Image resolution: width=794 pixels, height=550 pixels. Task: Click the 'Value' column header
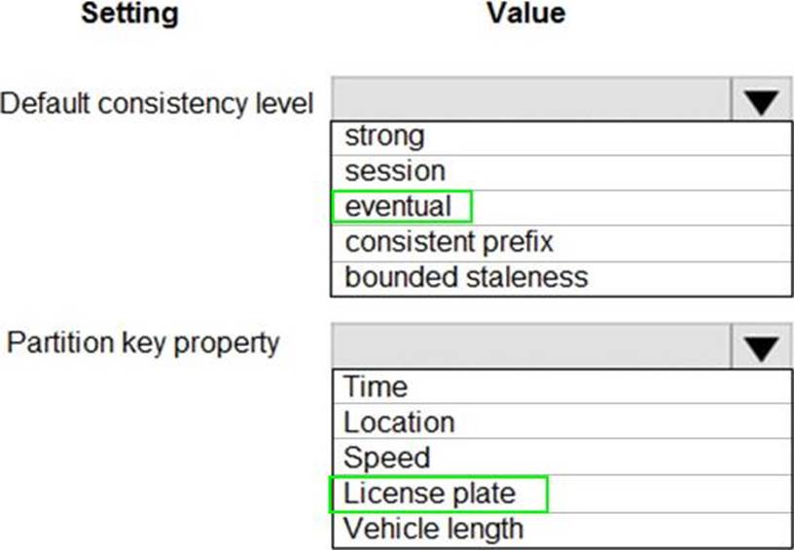tap(525, 14)
